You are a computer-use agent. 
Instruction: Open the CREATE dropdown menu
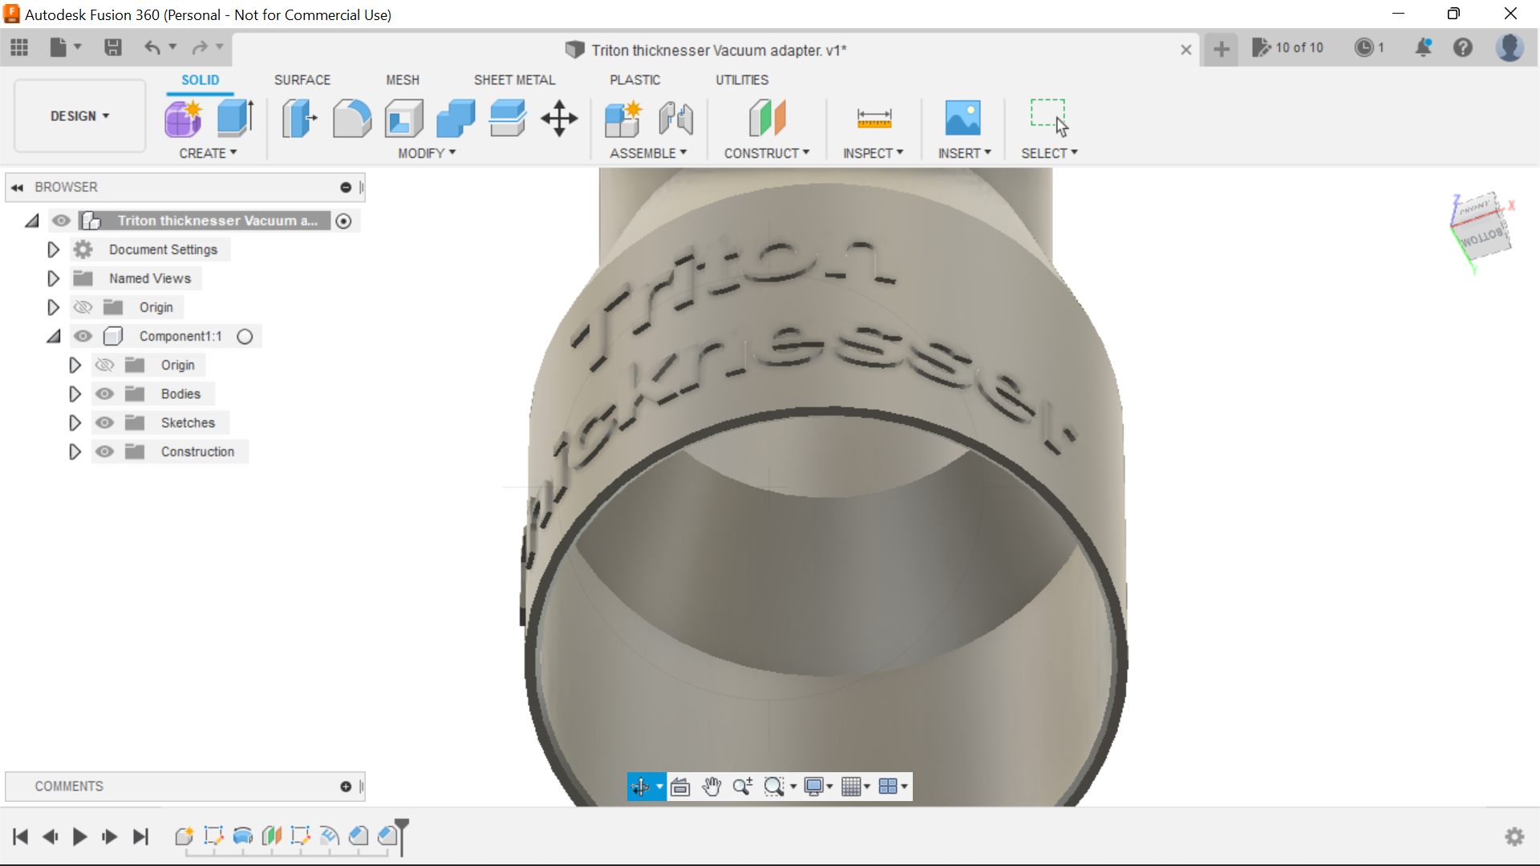point(209,153)
